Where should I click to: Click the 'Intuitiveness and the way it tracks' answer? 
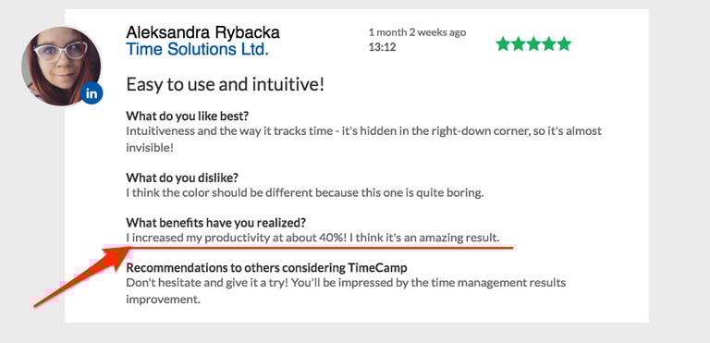(363, 137)
